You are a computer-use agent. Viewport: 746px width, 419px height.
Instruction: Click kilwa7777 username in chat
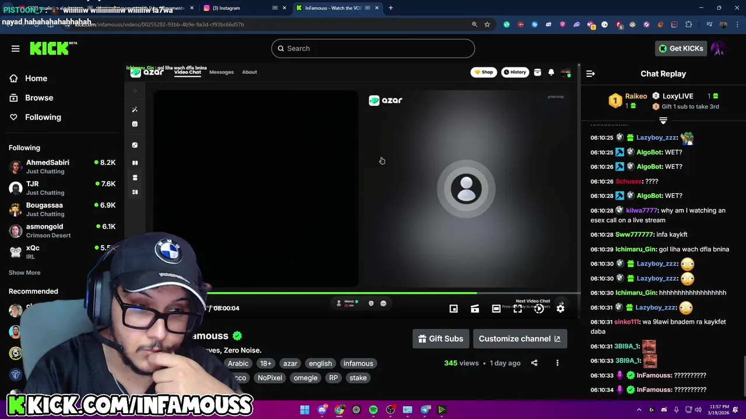click(641, 211)
